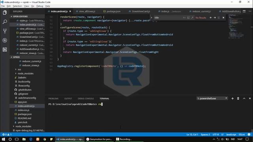Create a new terminal with plus icon

point(232,98)
